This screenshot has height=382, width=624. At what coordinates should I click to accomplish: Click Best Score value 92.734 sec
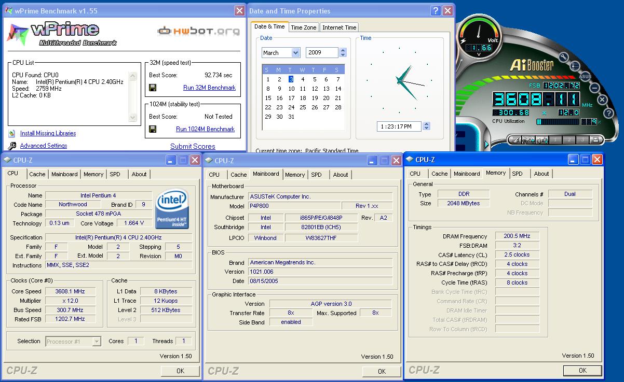219,75
